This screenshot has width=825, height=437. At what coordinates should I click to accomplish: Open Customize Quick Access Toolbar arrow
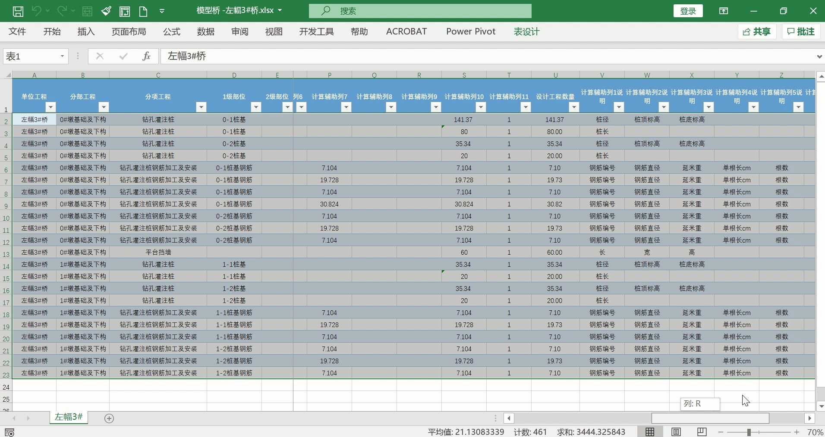(x=162, y=11)
